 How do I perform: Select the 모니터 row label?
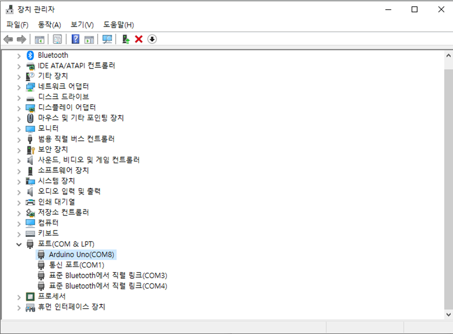click(x=48, y=128)
